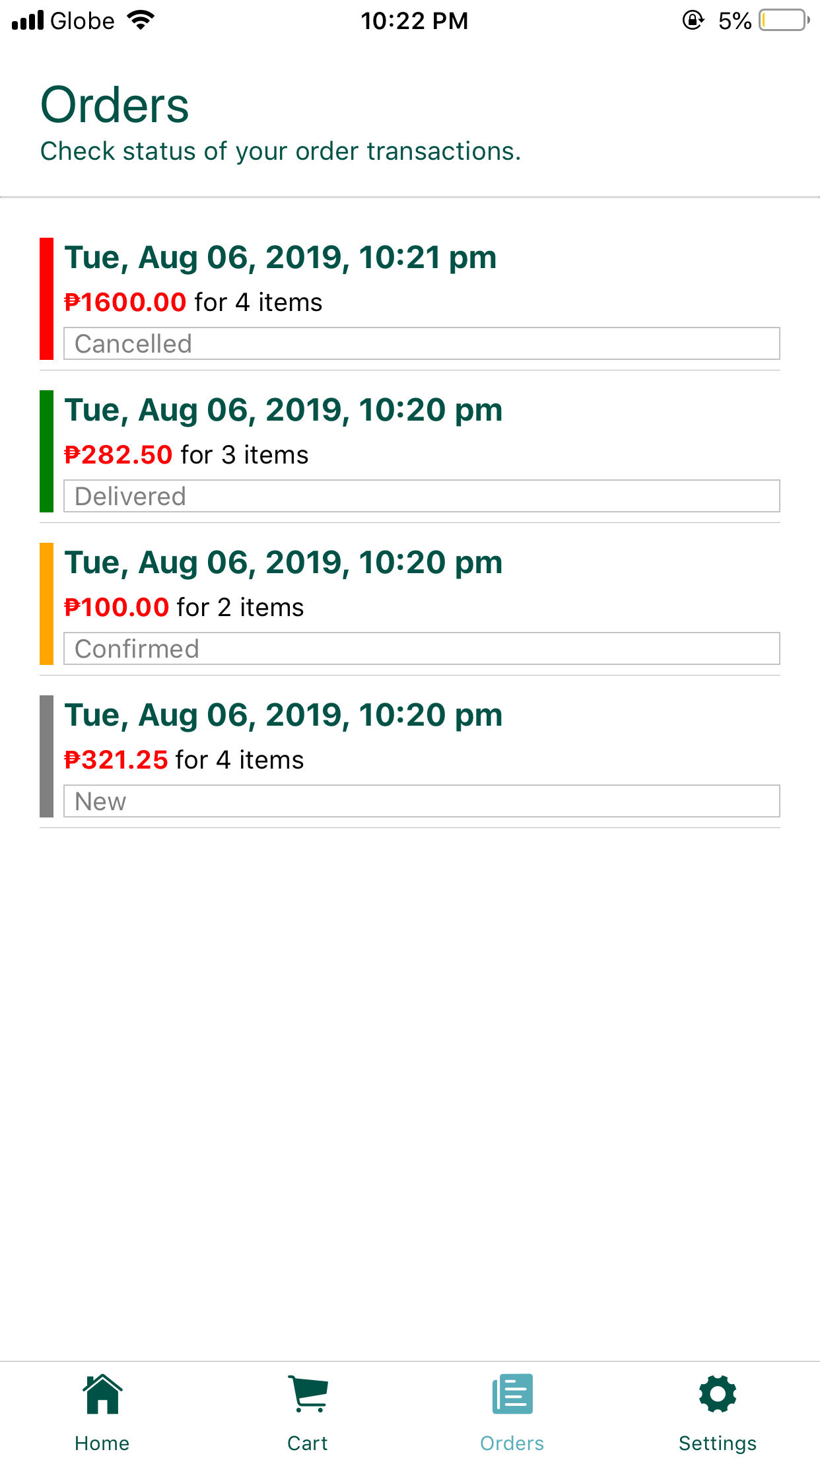The image size is (820, 1458).
Task: Select the ₱100.00 for 2 items order
Action: tap(184, 607)
